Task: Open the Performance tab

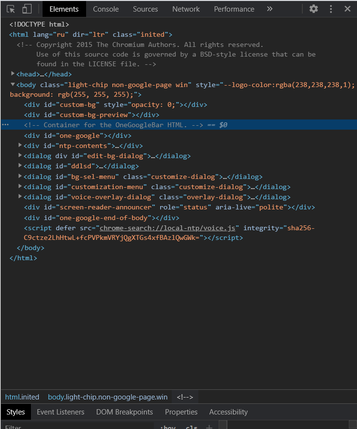Action: click(x=234, y=9)
